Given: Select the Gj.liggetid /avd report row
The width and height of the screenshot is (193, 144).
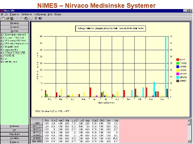Looking at the screenshot, I should 11,47.
